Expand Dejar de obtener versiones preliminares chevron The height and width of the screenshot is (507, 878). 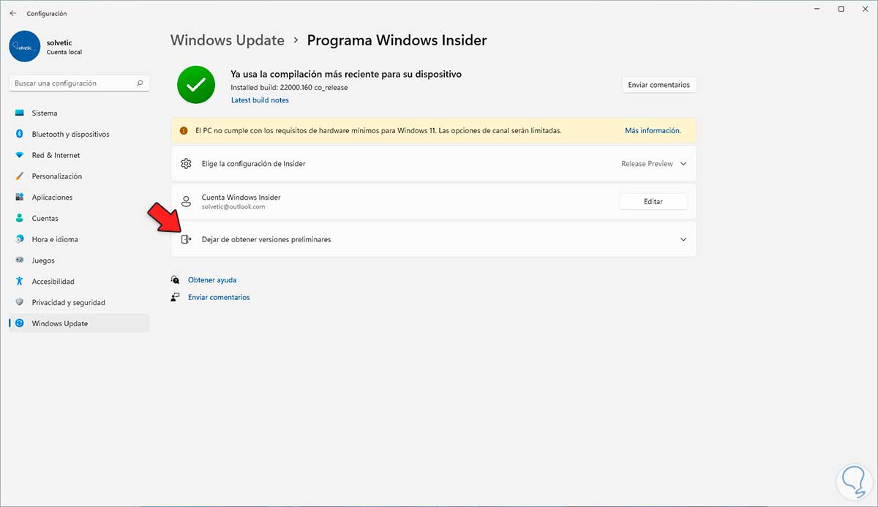point(683,239)
